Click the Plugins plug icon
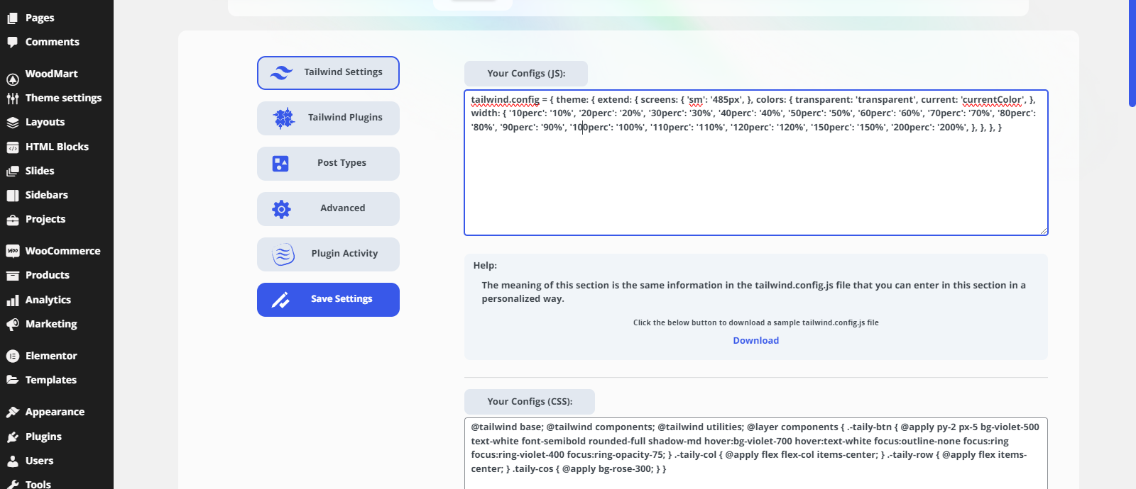This screenshot has width=1136, height=489. click(12, 437)
